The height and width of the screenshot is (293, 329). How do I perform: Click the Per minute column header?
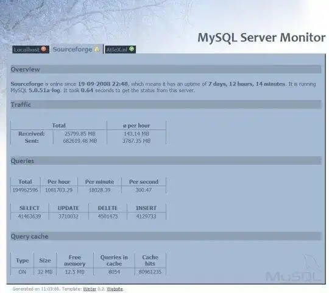[x=99, y=182]
